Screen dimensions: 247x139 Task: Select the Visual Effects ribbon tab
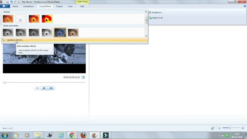click(45, 6)
